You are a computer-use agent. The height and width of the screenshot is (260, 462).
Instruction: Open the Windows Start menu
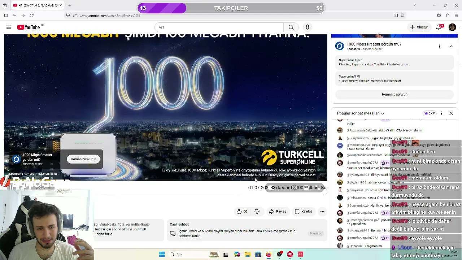(x=162, y=254)
